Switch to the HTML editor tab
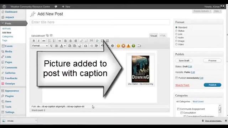The width and height of the screenshot is (228, 128). (x=162, y=36)
